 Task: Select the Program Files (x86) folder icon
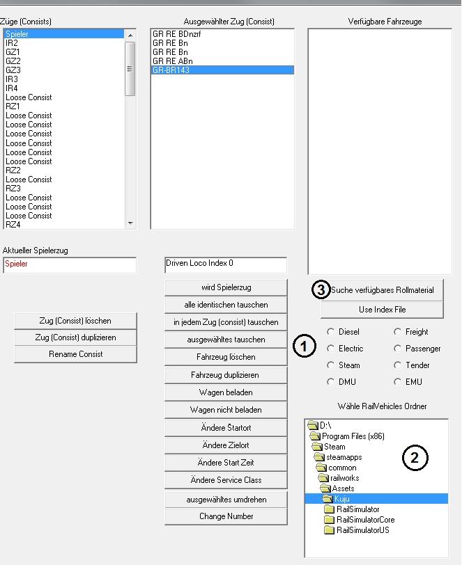315,436
